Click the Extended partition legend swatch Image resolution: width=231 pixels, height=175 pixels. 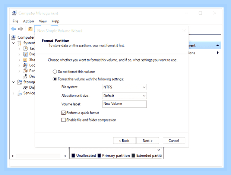(133, 155)
